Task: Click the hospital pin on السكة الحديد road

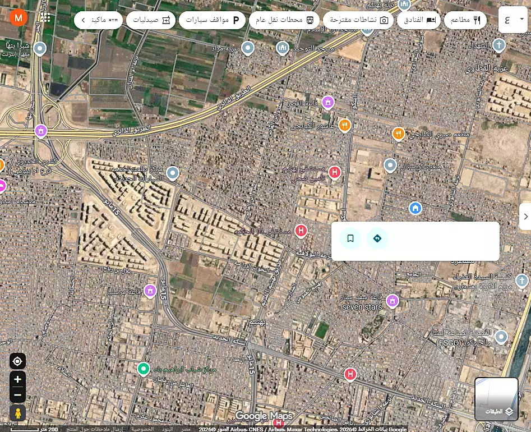Action: (x=350, y=375)
